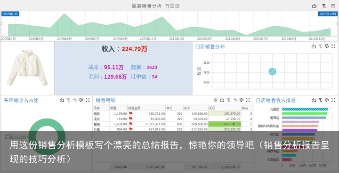Screen dimensions: 339x173
Task: Export the 各区域收入占比 chart
Action: 62,100
